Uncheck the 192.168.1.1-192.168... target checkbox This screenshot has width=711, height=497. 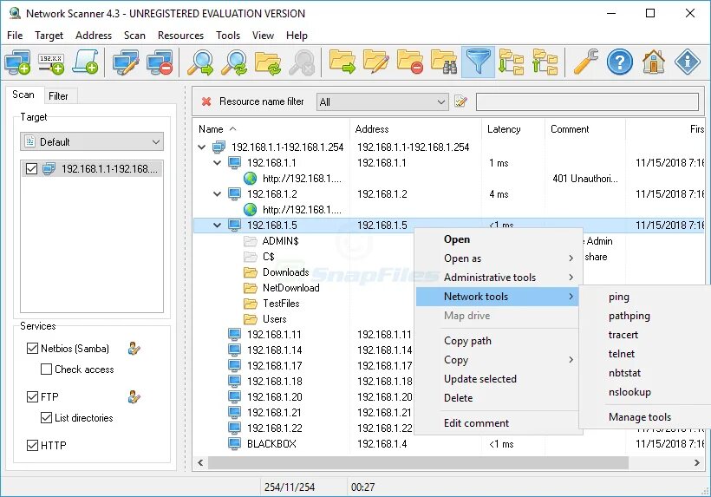[x=31, y=169]
